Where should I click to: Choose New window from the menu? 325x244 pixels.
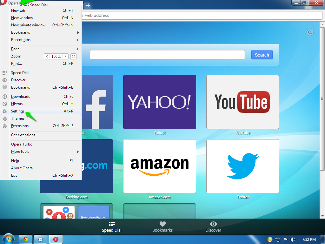click(41, 18)
